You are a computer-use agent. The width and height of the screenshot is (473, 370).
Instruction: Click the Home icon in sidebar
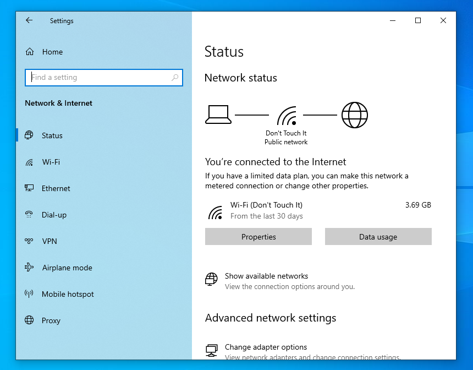point(30,52)
